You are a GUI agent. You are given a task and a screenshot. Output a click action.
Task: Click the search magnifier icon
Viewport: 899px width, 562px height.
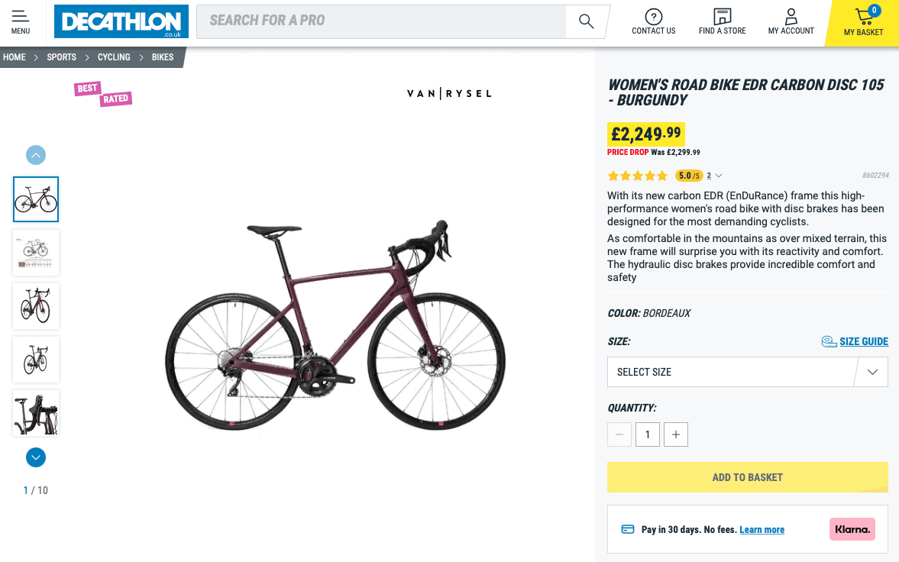586,21
